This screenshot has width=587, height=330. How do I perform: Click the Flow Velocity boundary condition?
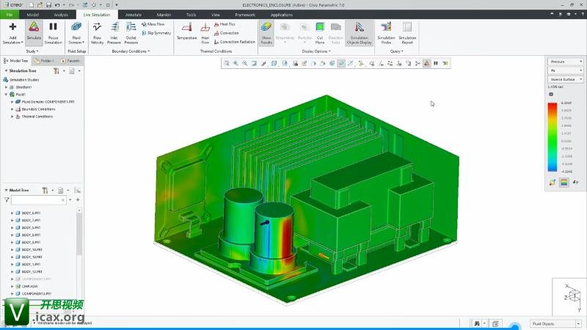click(x=98, y=32)
